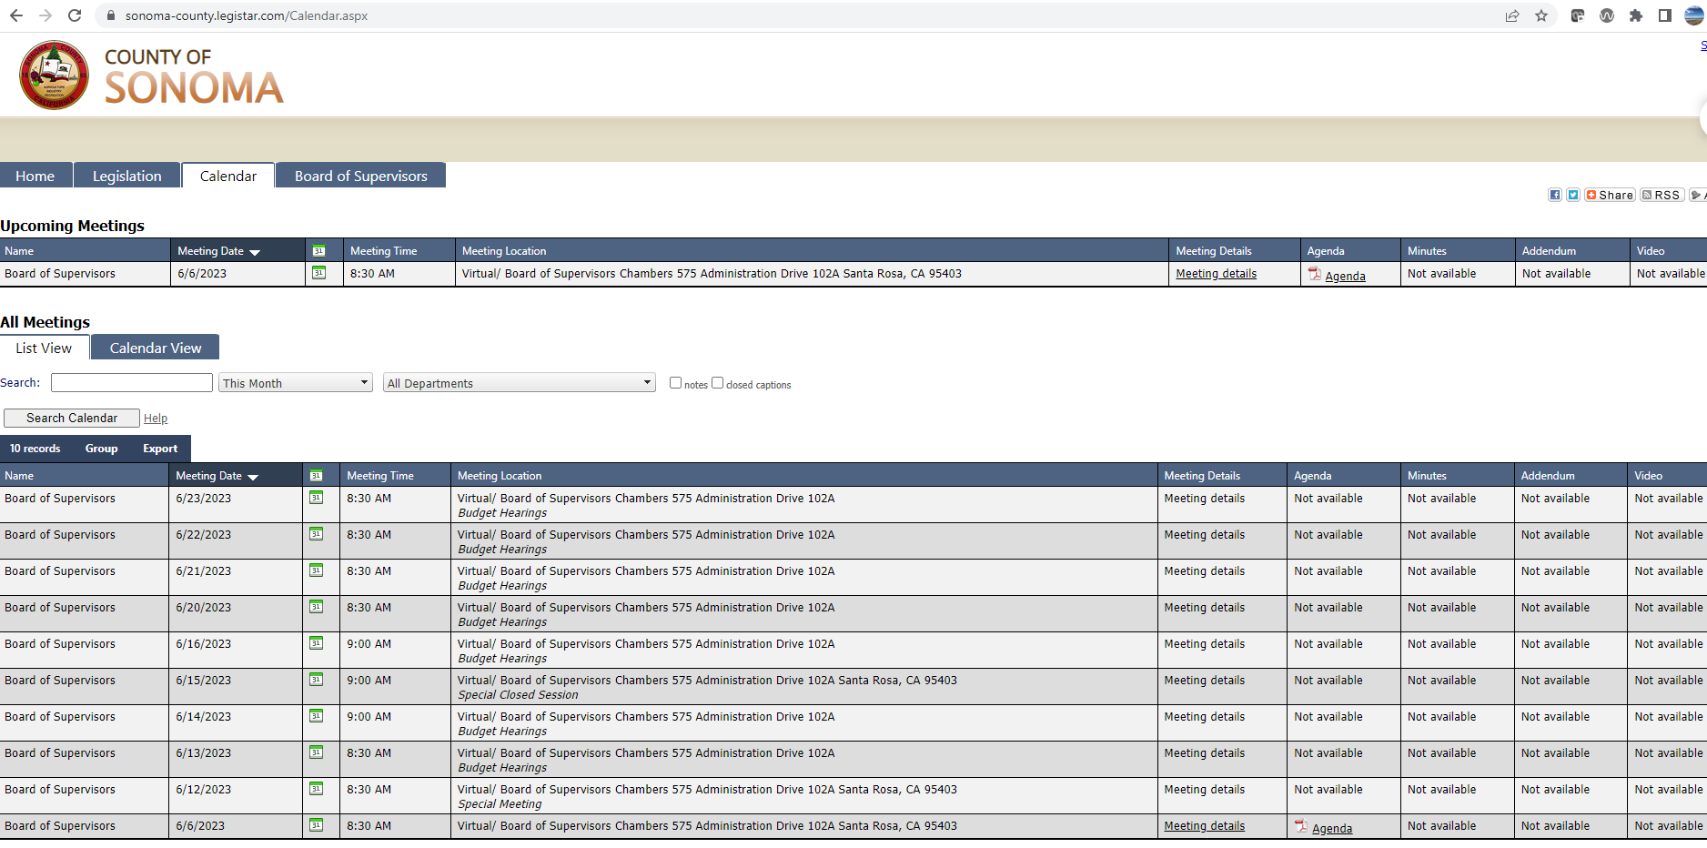Open the All Departments dropdown
Screen dimensions: 1707x848
tap(519, 383)
